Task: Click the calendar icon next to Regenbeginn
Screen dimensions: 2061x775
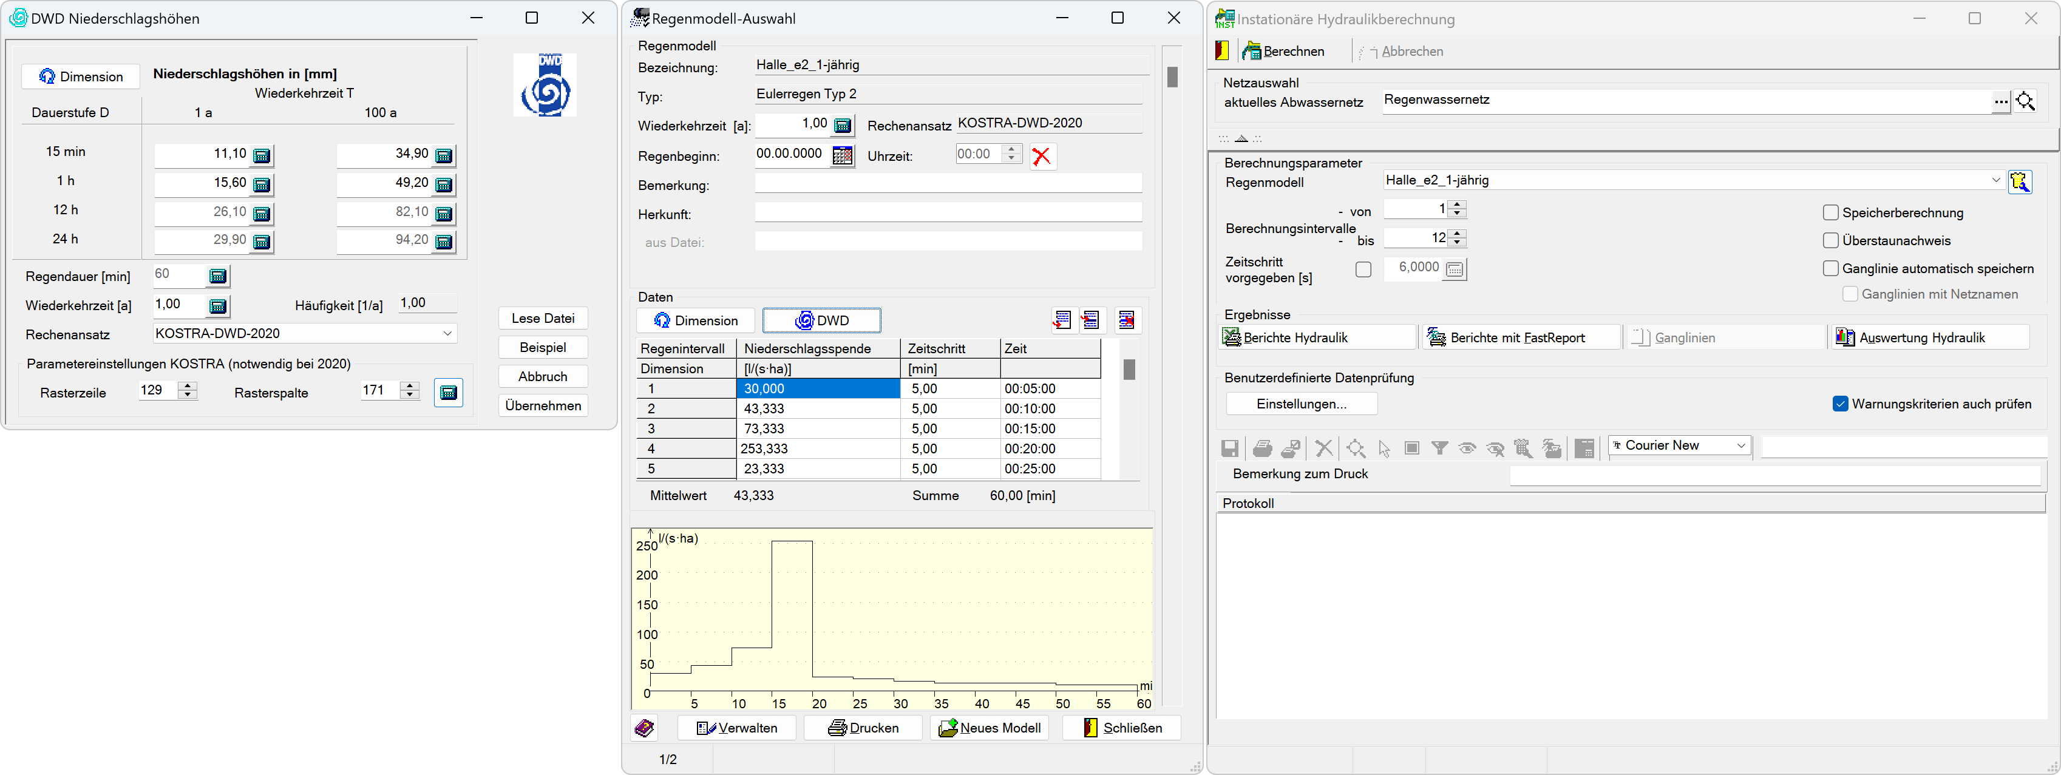Action: 841,155
